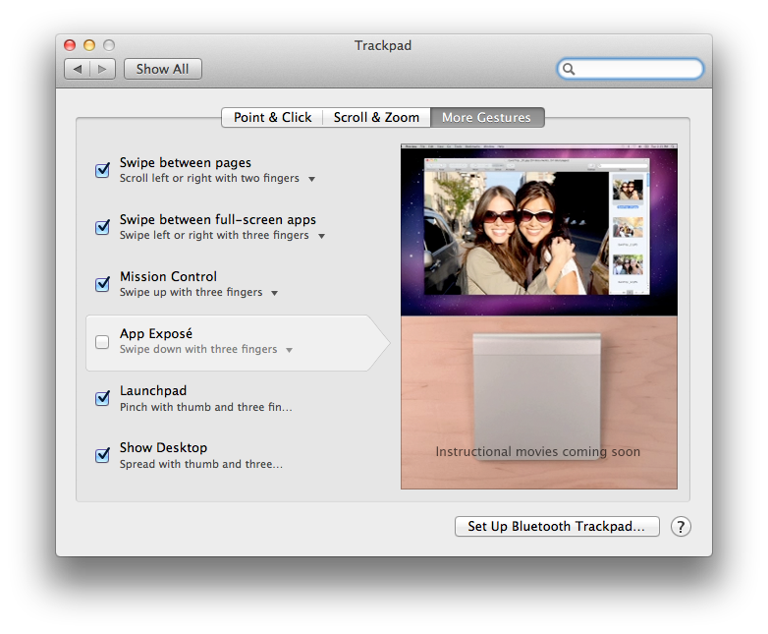
Task: Enable the App Exposé checkbox
Action: (x=102, y=342)
